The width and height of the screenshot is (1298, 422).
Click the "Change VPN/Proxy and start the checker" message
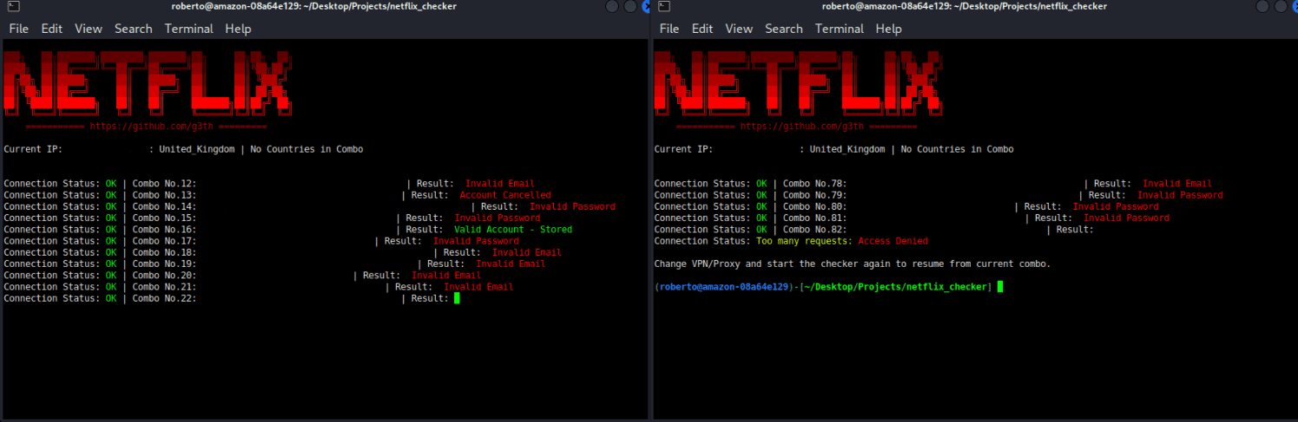(x=852, y=263)
